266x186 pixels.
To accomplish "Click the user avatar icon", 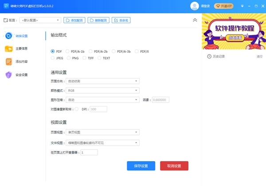I will tap(195, 6).
